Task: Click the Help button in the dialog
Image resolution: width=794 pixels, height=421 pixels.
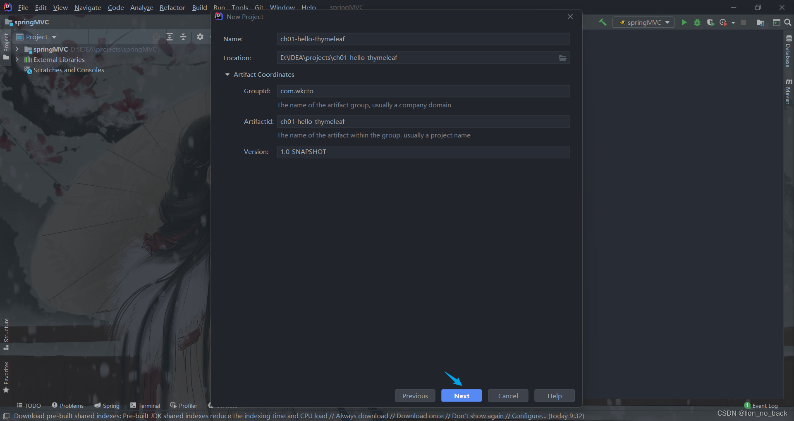Action: point(555,396)
